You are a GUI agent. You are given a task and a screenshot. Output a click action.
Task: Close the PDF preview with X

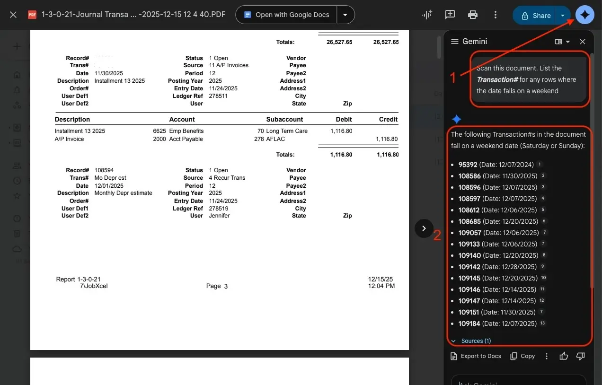pos(13,15)
